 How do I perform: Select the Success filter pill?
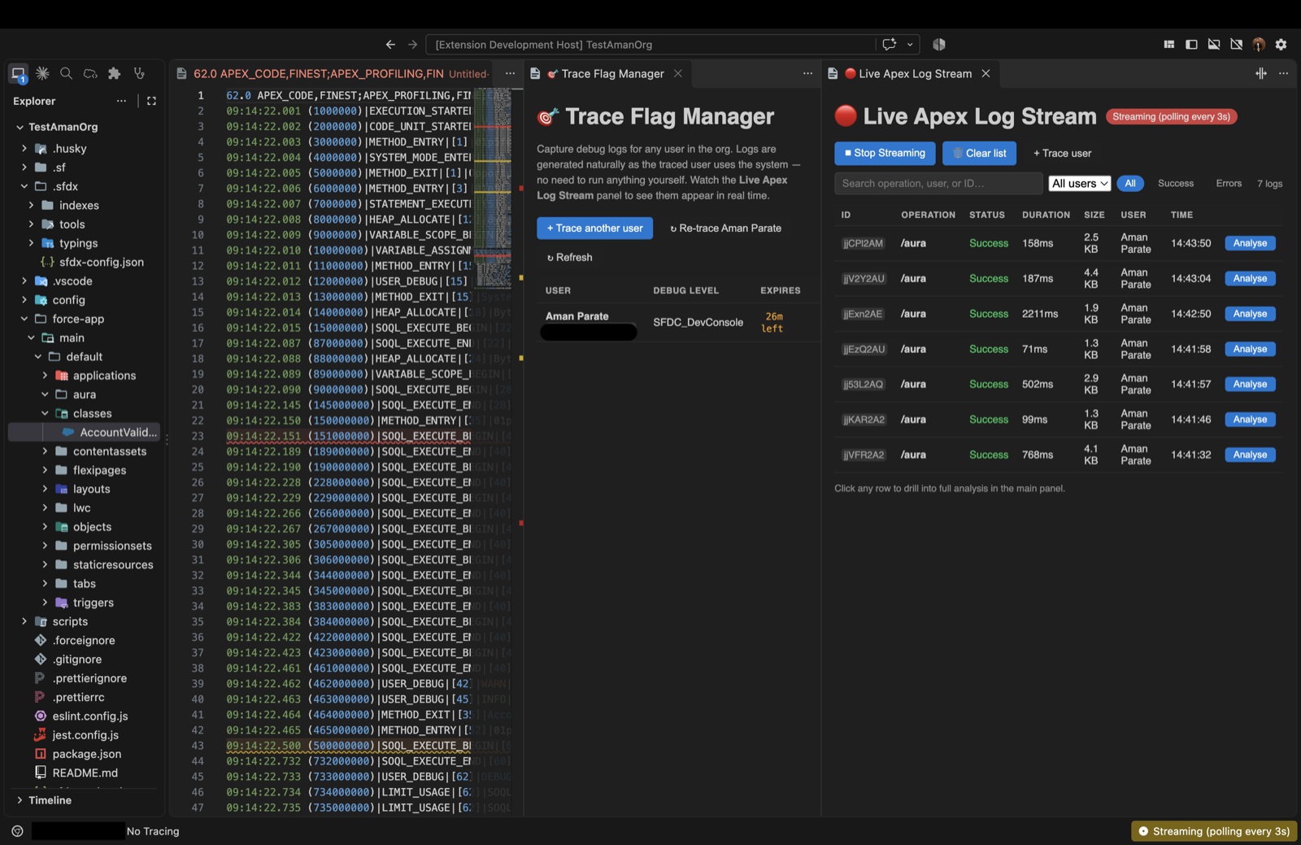1176,184
